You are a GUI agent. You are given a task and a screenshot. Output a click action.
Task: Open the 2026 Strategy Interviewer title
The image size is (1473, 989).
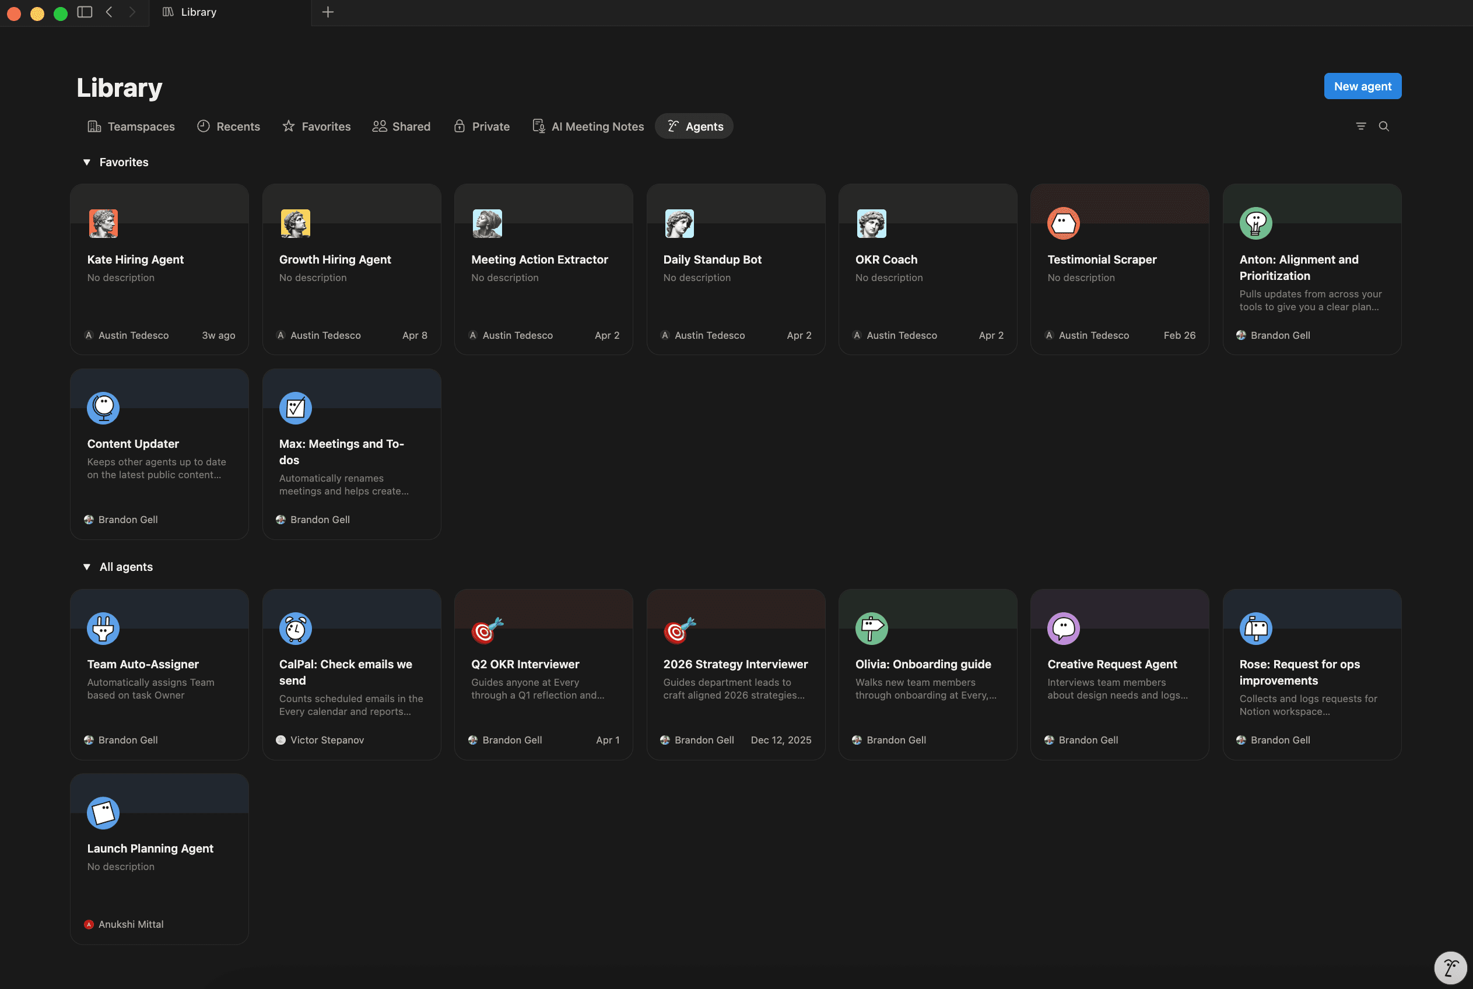(735, 664)
